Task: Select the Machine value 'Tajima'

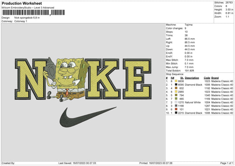Action: (x=188, y=25)
